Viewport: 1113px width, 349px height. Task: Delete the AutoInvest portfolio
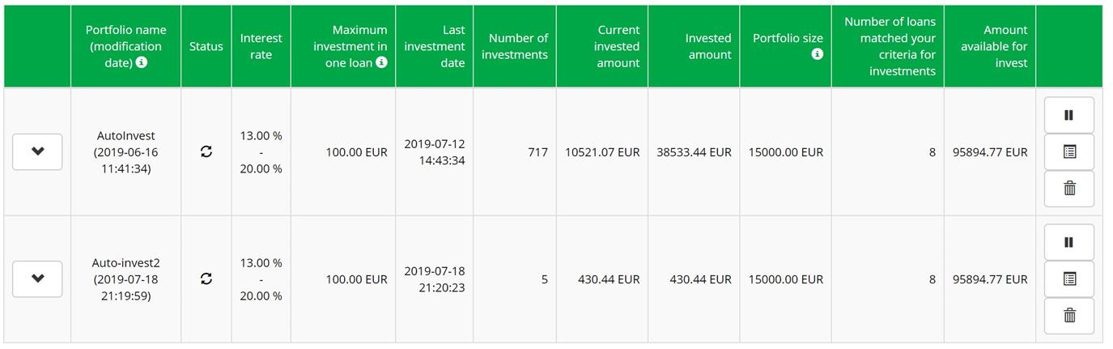tap(1068, 188)
